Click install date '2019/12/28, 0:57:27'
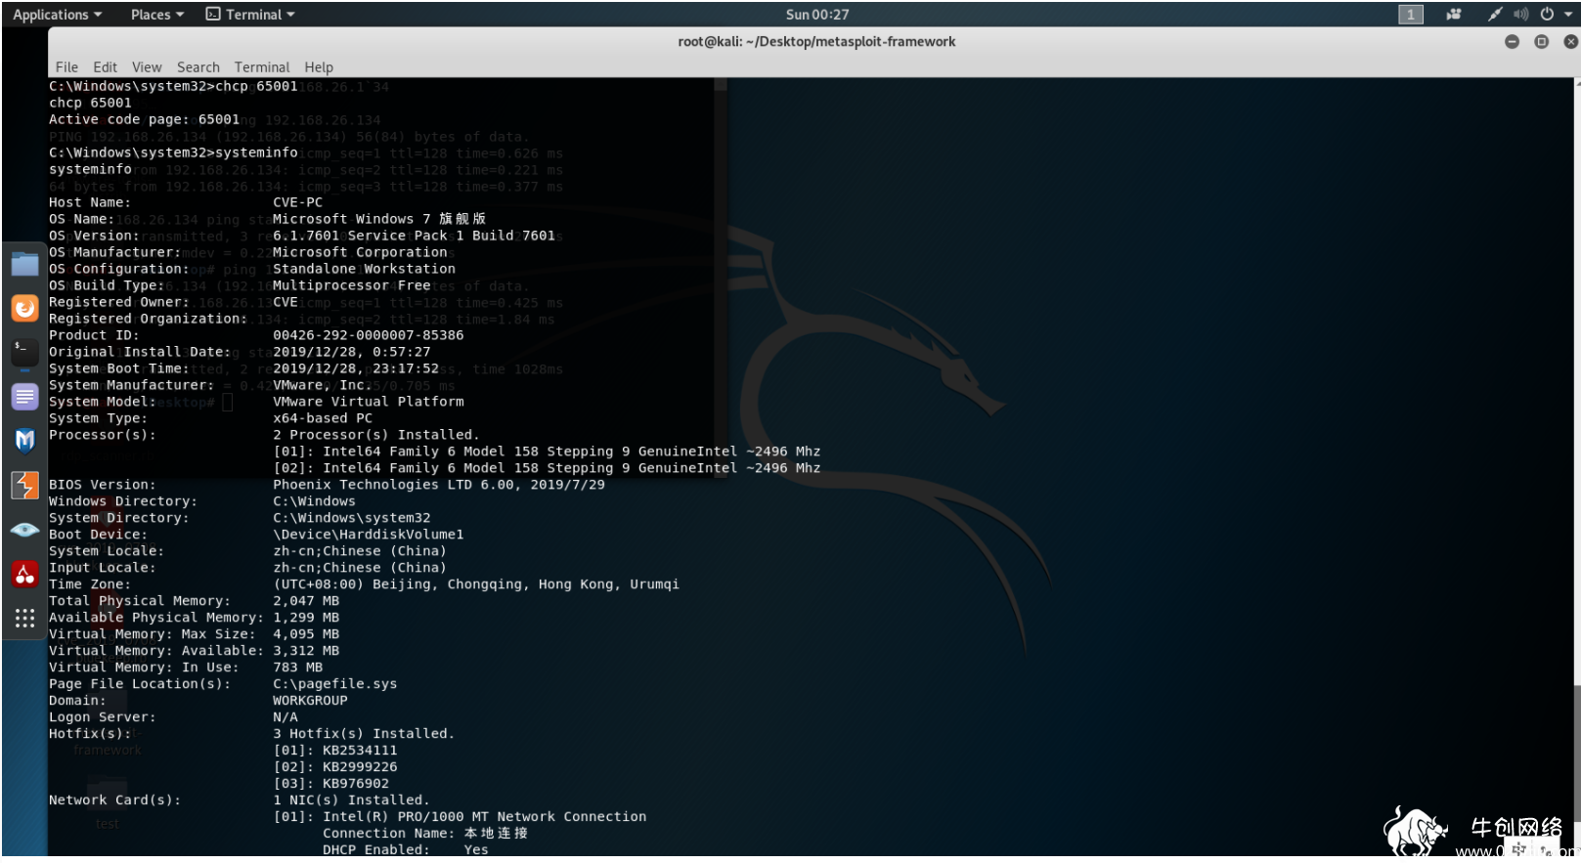Screen dimensions: 1581x863 click(x=352, y=352)
